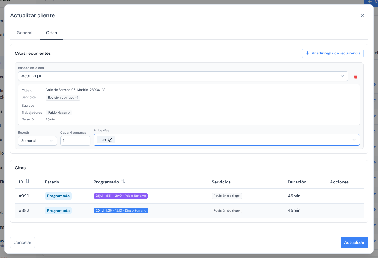This screenshot has height=258, width=378.
Task: Click Revisión de riego in row #382
Action: tap(227, 210)
